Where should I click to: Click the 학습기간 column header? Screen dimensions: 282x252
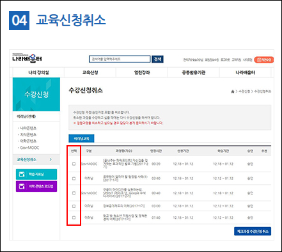[223, 151]
